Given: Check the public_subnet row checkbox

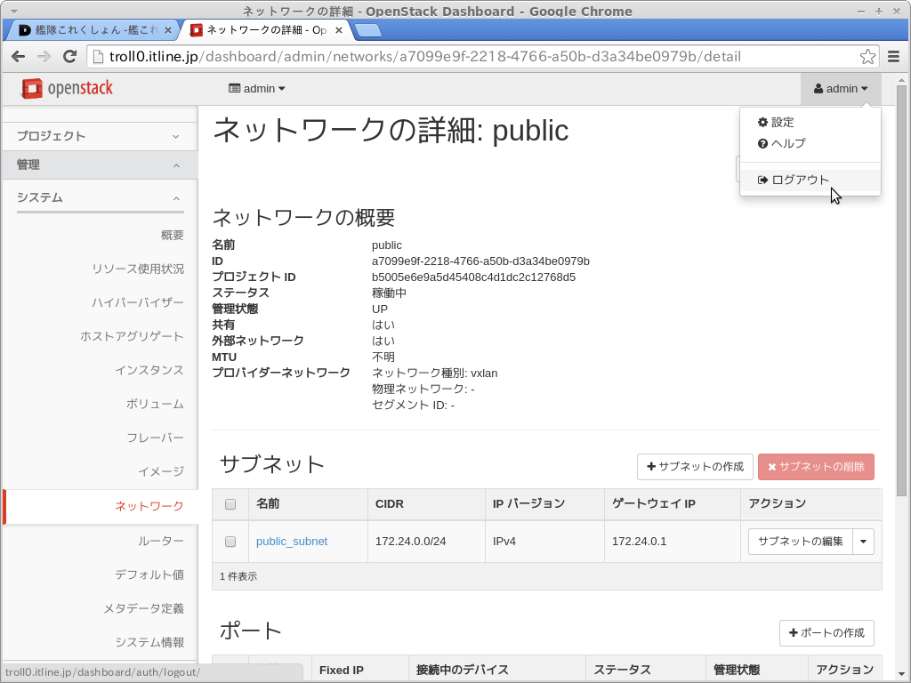Looking at the screenshot, I should coord(230,542).
